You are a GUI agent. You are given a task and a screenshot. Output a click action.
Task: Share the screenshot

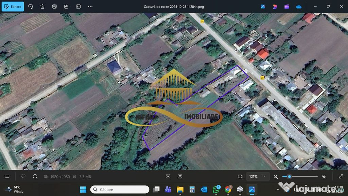click(x=66, y=6)
